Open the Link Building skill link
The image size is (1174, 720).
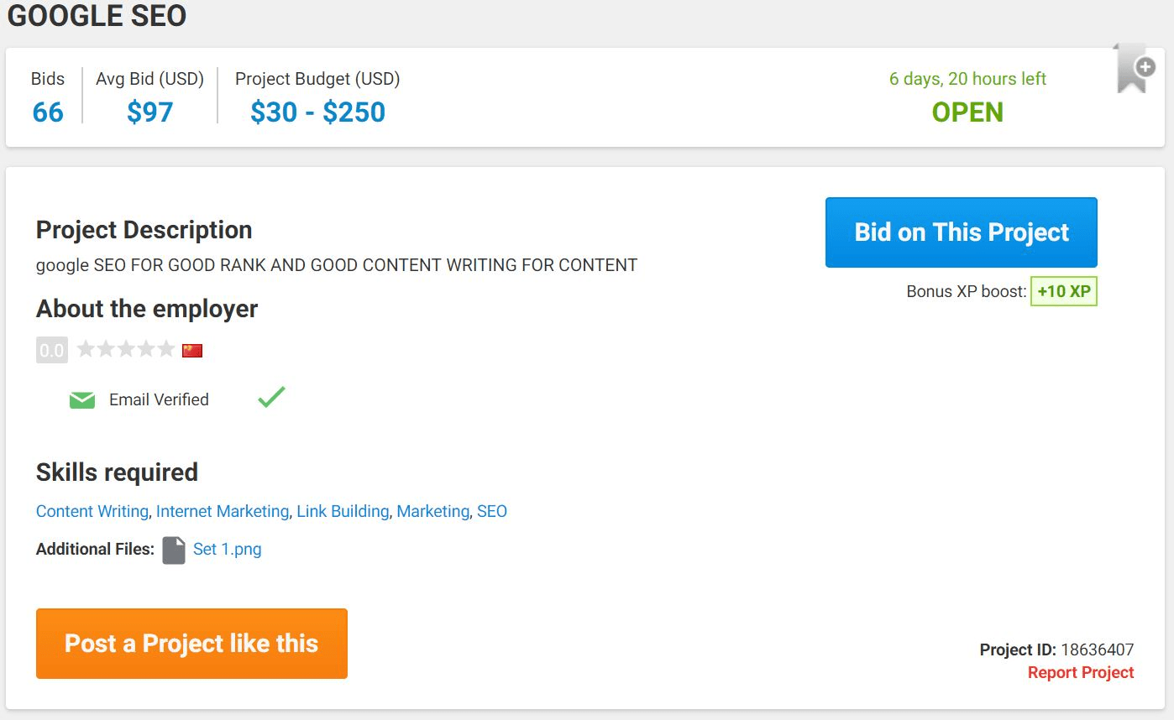coord(343,511)
